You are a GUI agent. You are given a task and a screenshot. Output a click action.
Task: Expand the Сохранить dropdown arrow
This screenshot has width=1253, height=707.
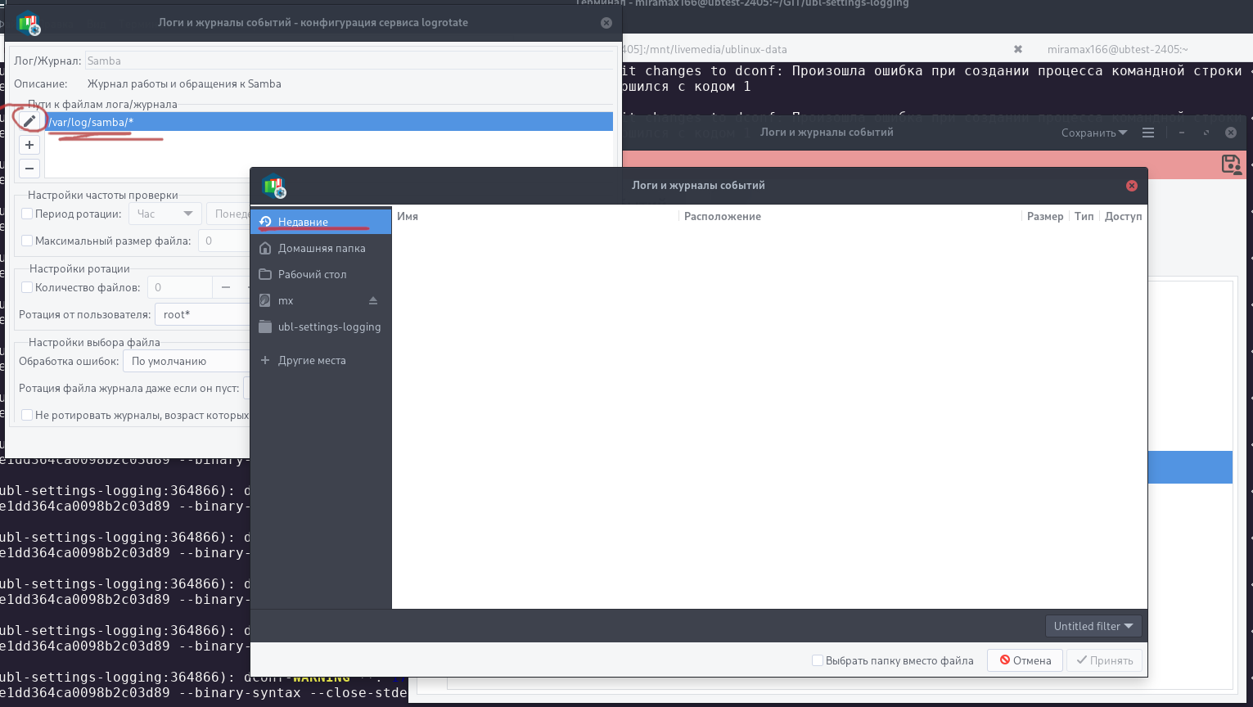(x=1122, y=133)
